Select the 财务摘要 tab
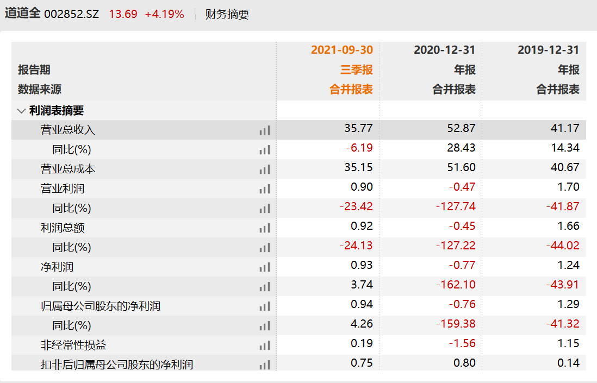 [227, 15]
